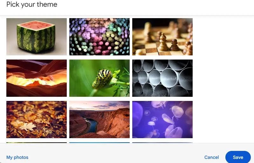Click the white leaf in autumn theme
The width and height of the screenshot is (254, 163).
pyautogui.click(x=28, y=126)
